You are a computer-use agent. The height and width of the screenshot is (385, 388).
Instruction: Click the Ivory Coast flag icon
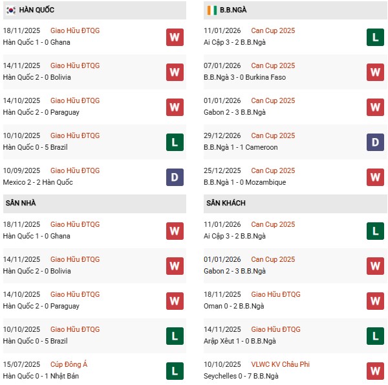click(x=211, y=10)
